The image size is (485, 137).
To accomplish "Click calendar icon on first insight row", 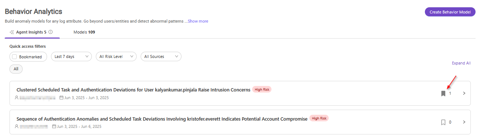I will click(x=62, y=98).
